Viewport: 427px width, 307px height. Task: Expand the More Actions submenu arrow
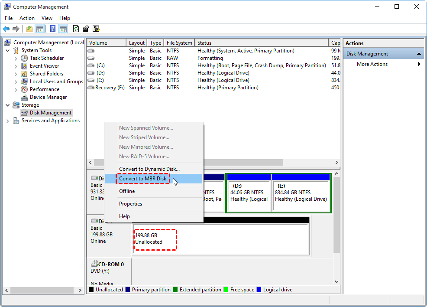[x=419, y=64]
